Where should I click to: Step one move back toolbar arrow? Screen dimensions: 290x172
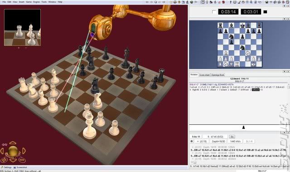(x=151, y=2)
